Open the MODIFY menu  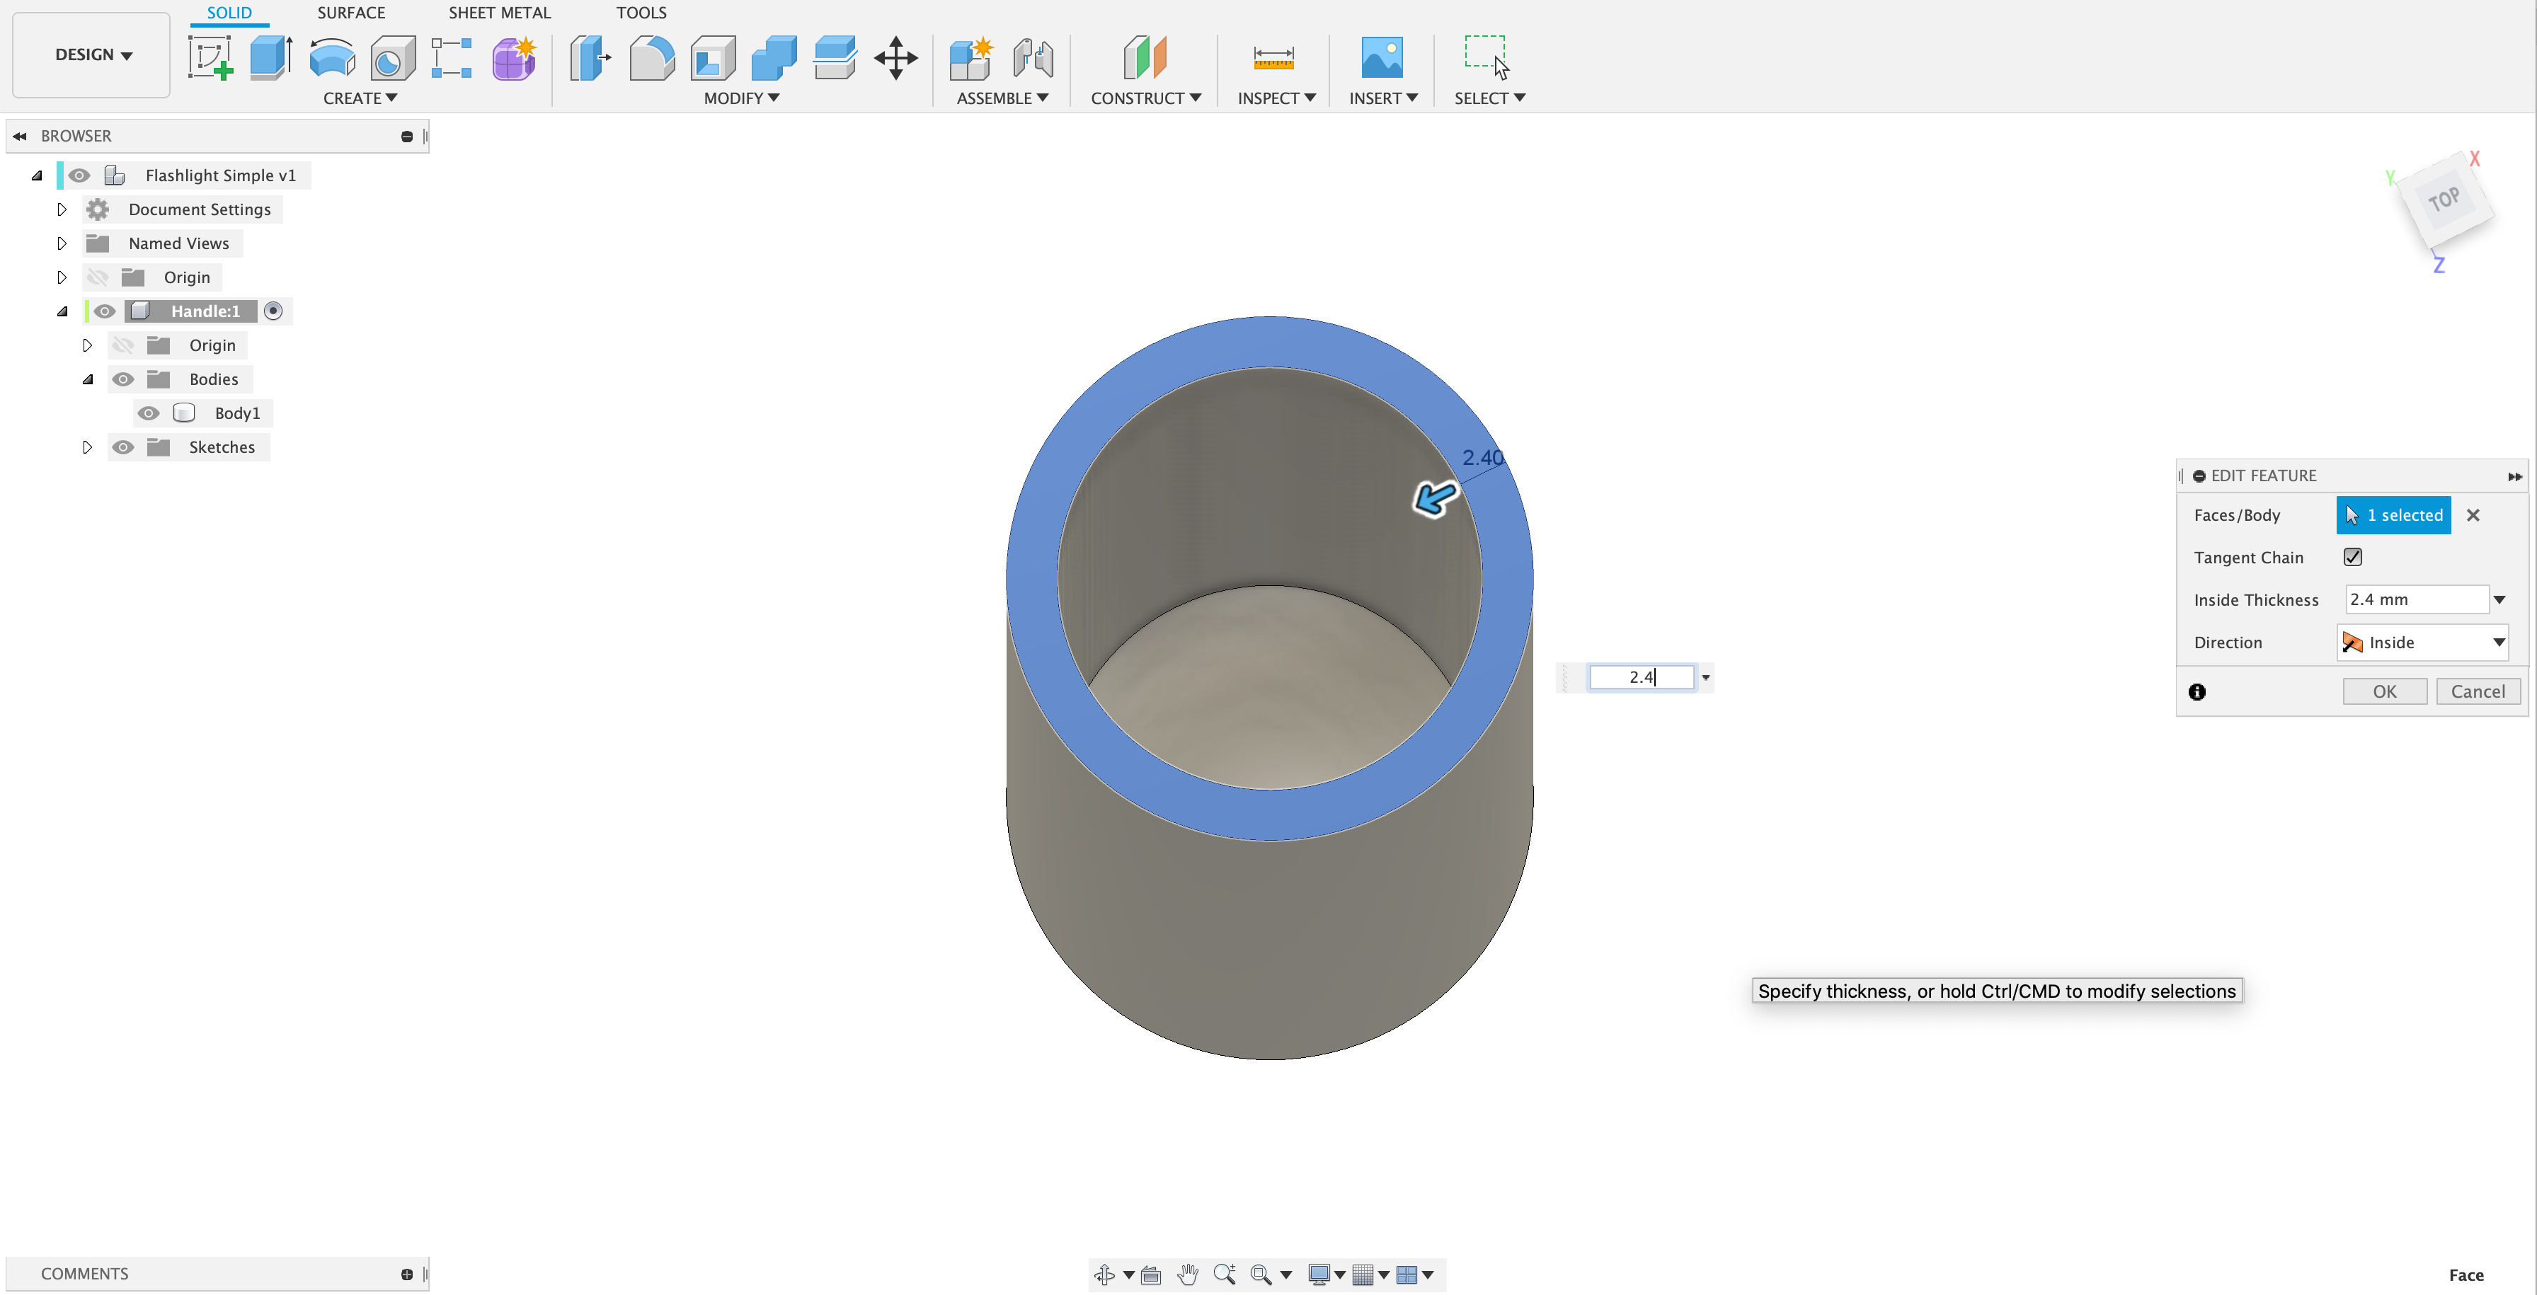[x=740, y=98]
